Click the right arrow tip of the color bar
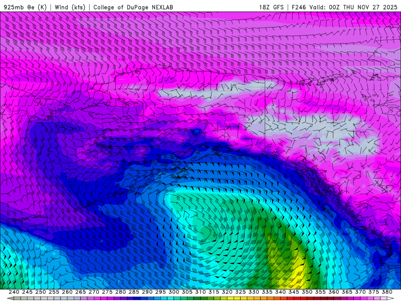The height and width of the screenshot is (301, 401). tap(391, 298)
